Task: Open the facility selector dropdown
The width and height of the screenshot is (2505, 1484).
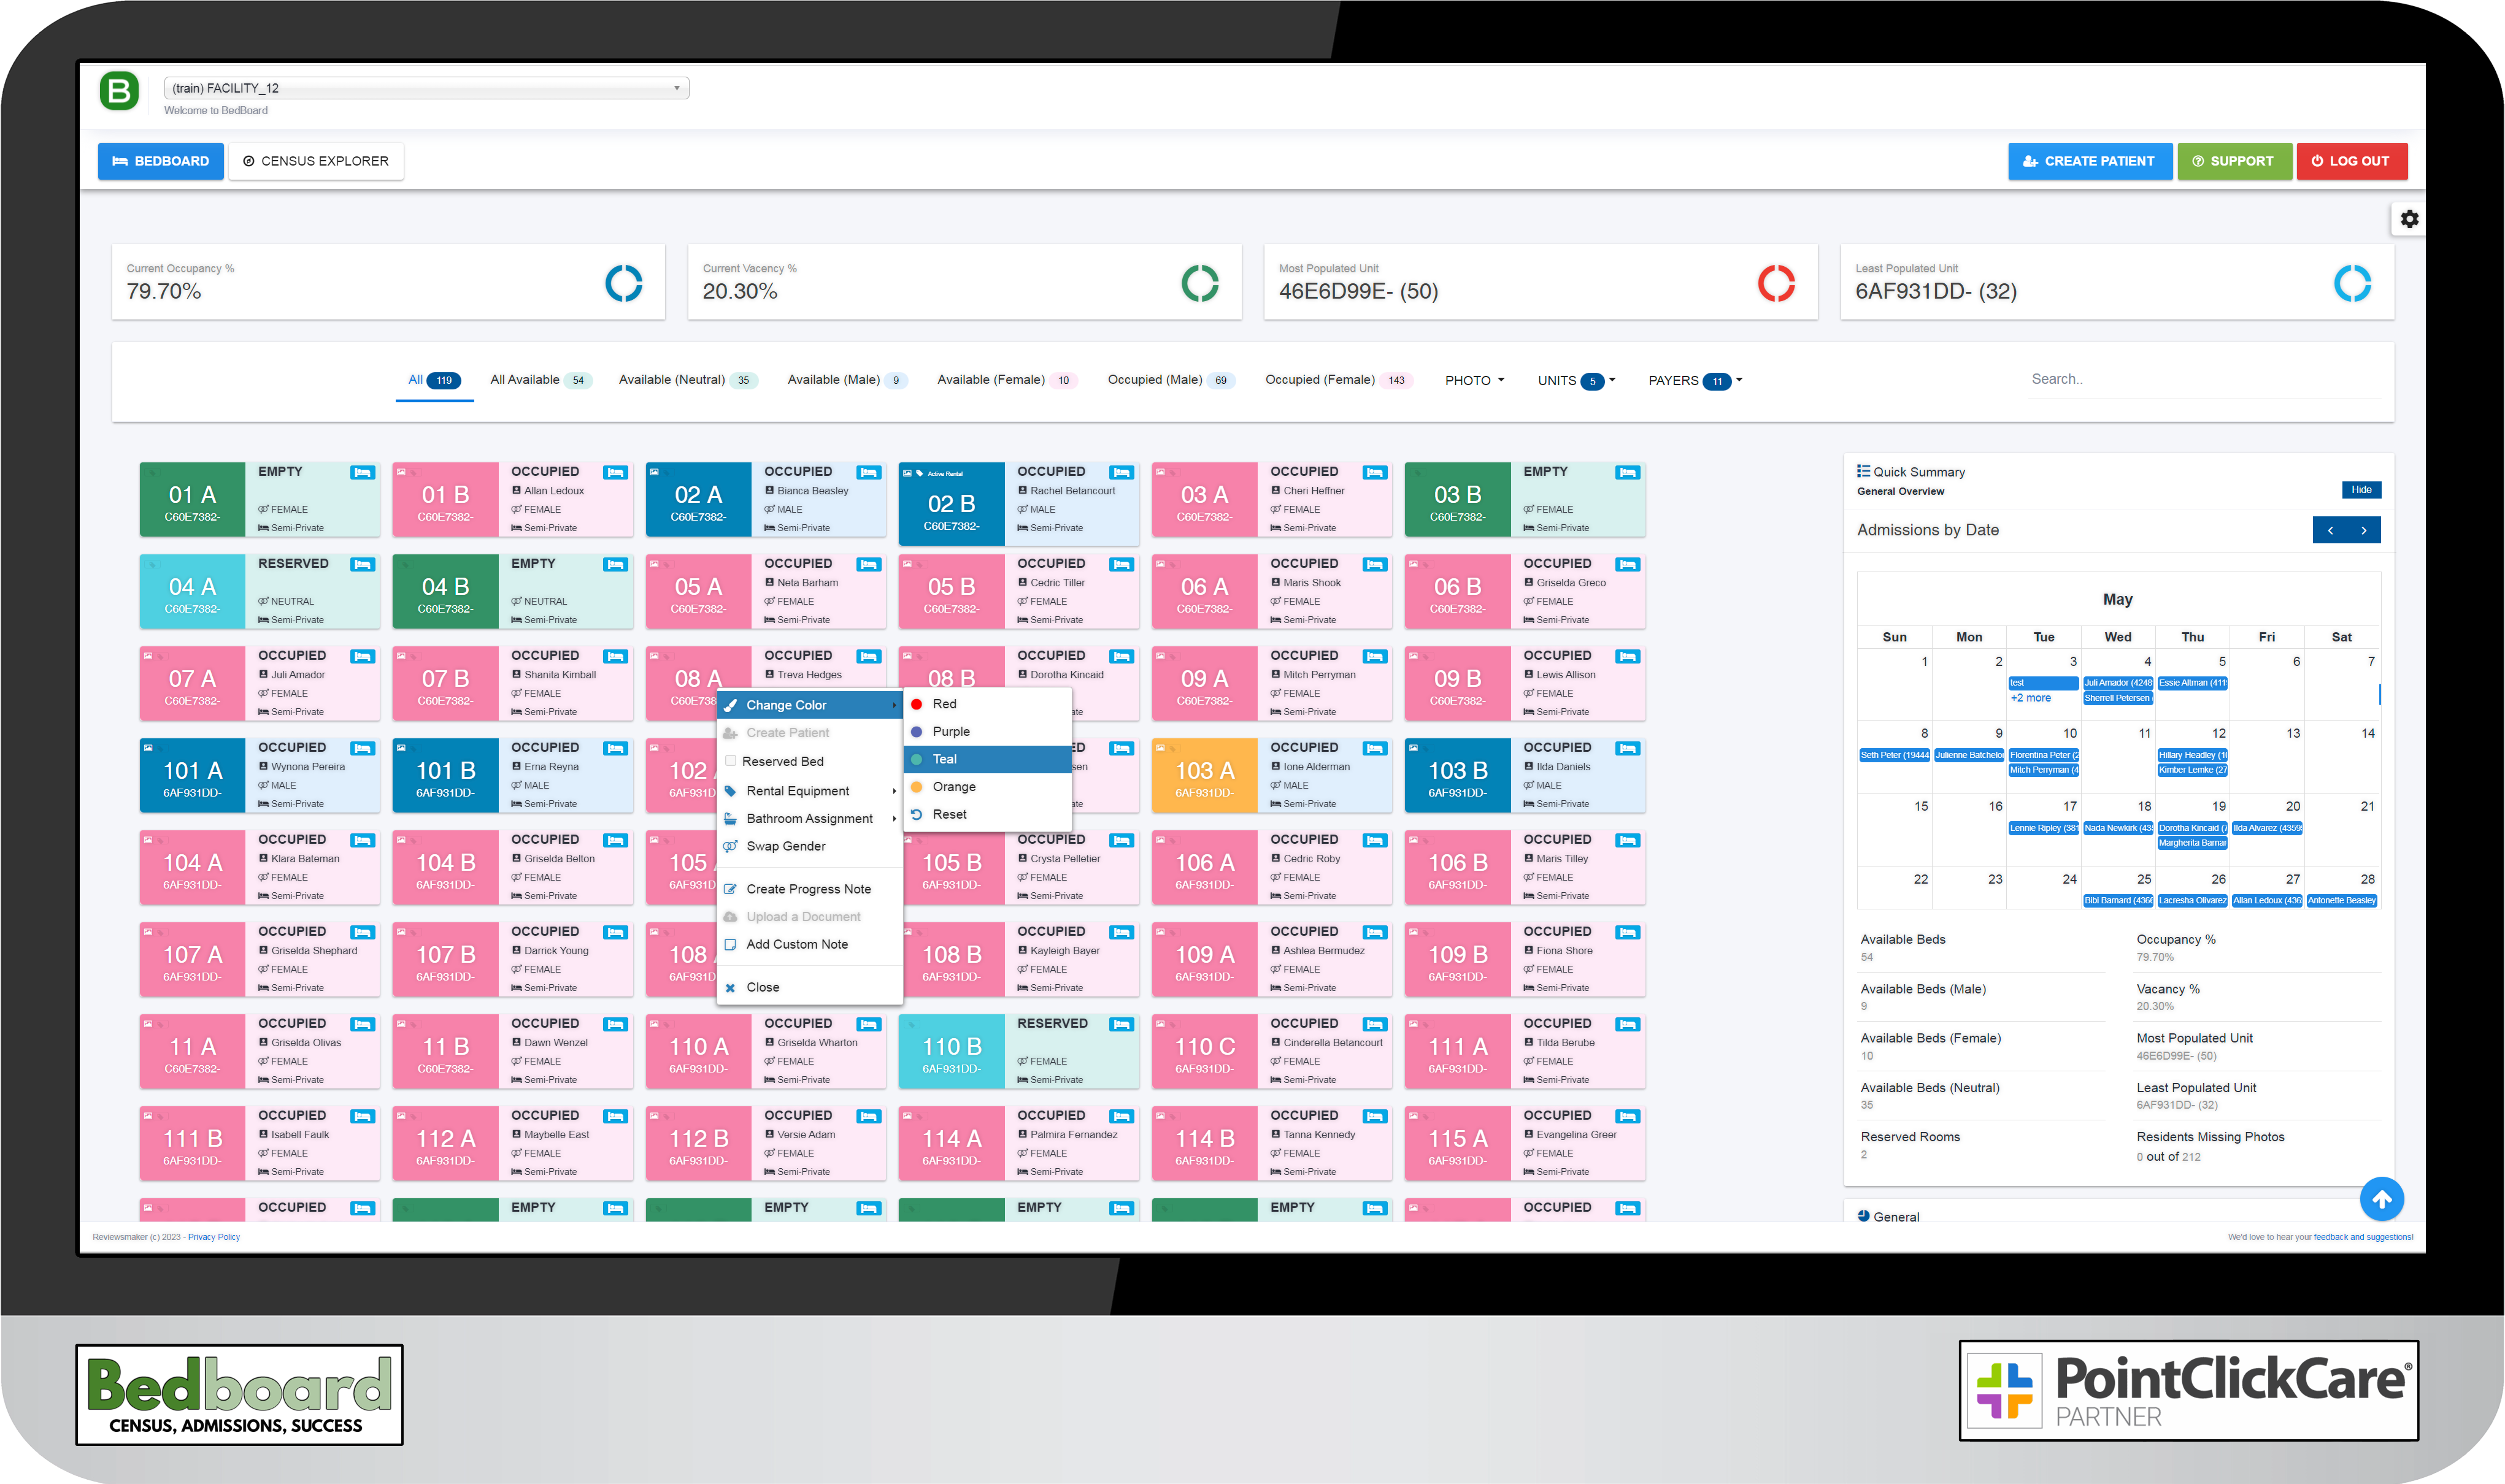Action: [x=426, y=88]
